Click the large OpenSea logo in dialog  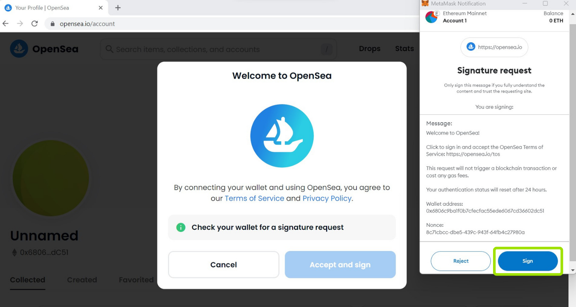282,136
